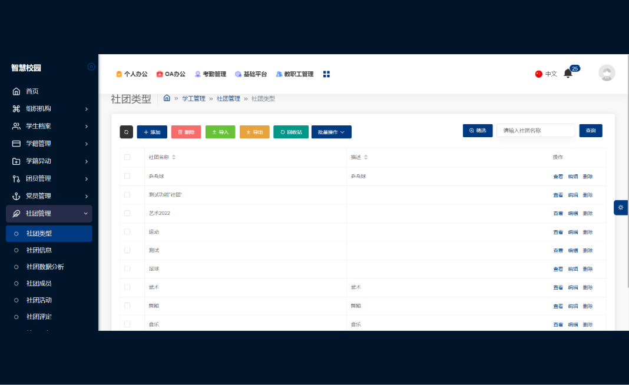This screenshot has width=629, height=385.
Task: Click the 团员管理 branch icon
Action: click(16, 178)
